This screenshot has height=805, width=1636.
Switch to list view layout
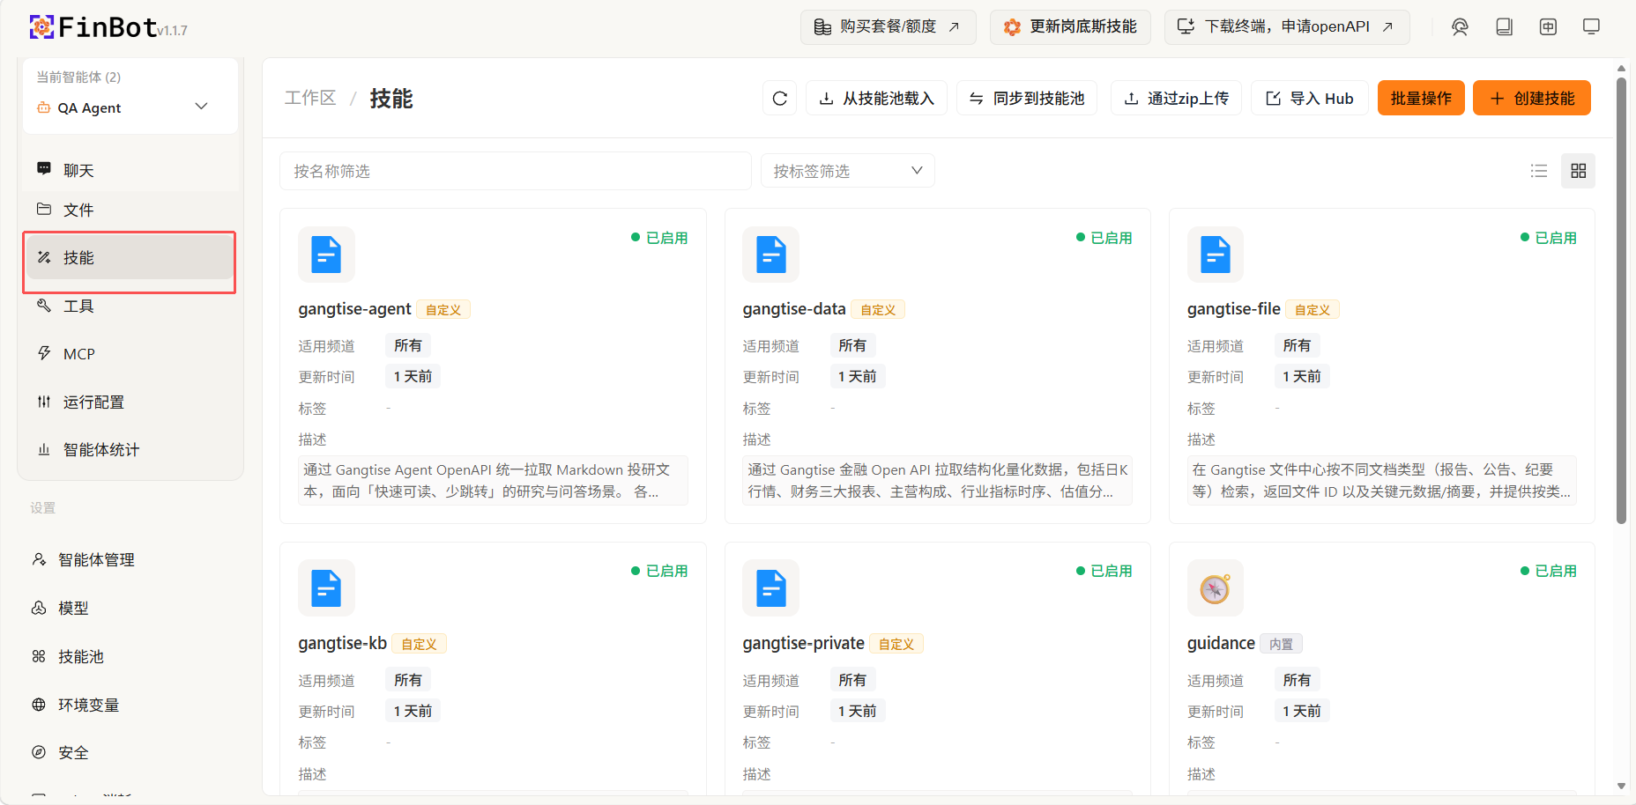click(x=1539, y=171)
